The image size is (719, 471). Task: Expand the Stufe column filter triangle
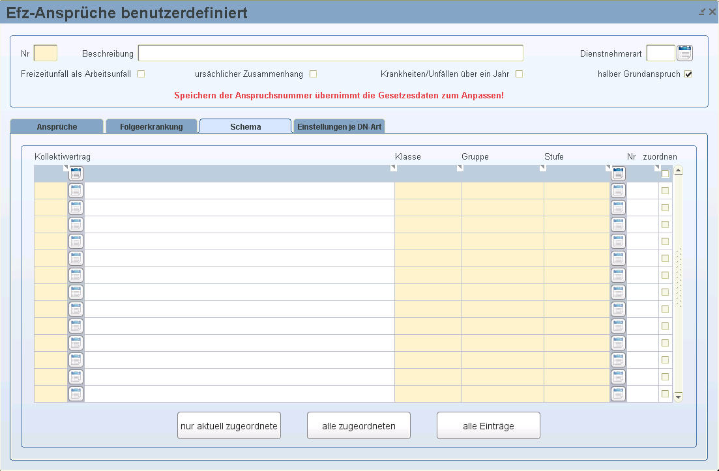542,168
